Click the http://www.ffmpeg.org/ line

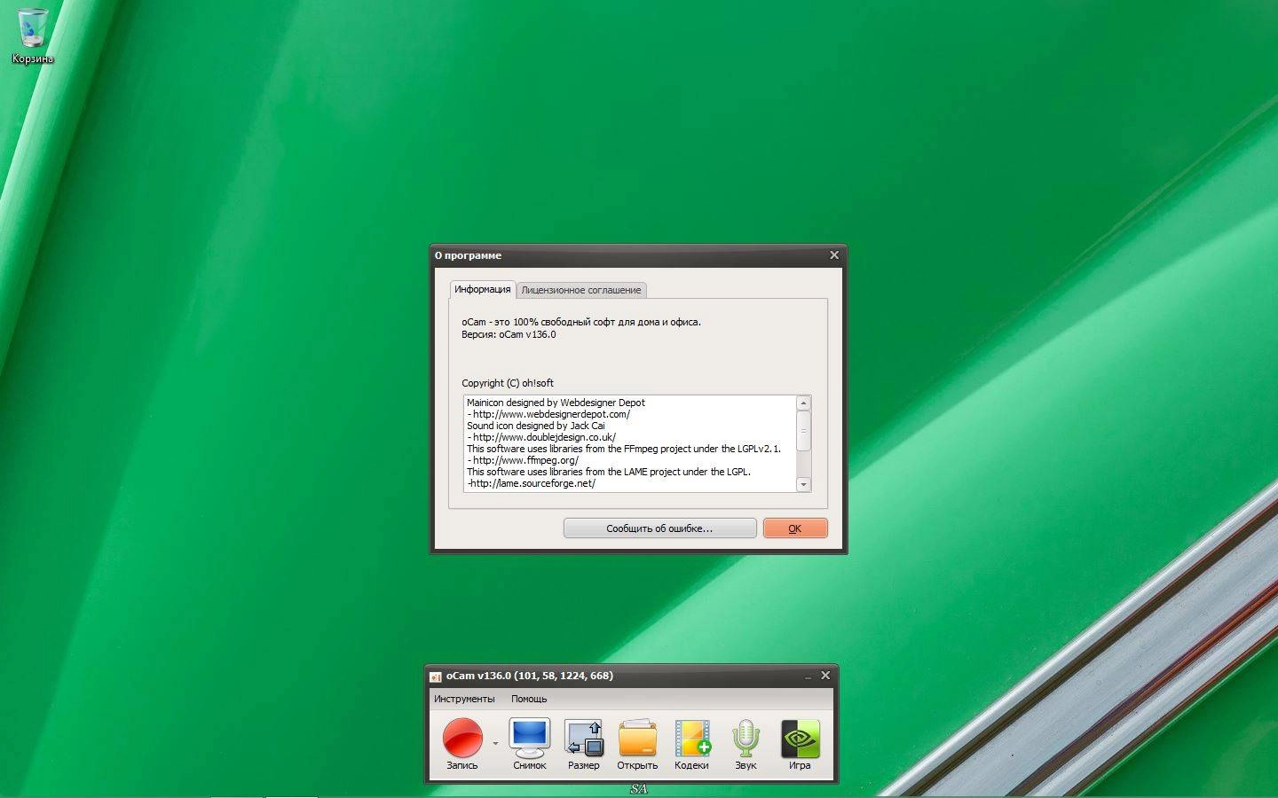[523, 460]
